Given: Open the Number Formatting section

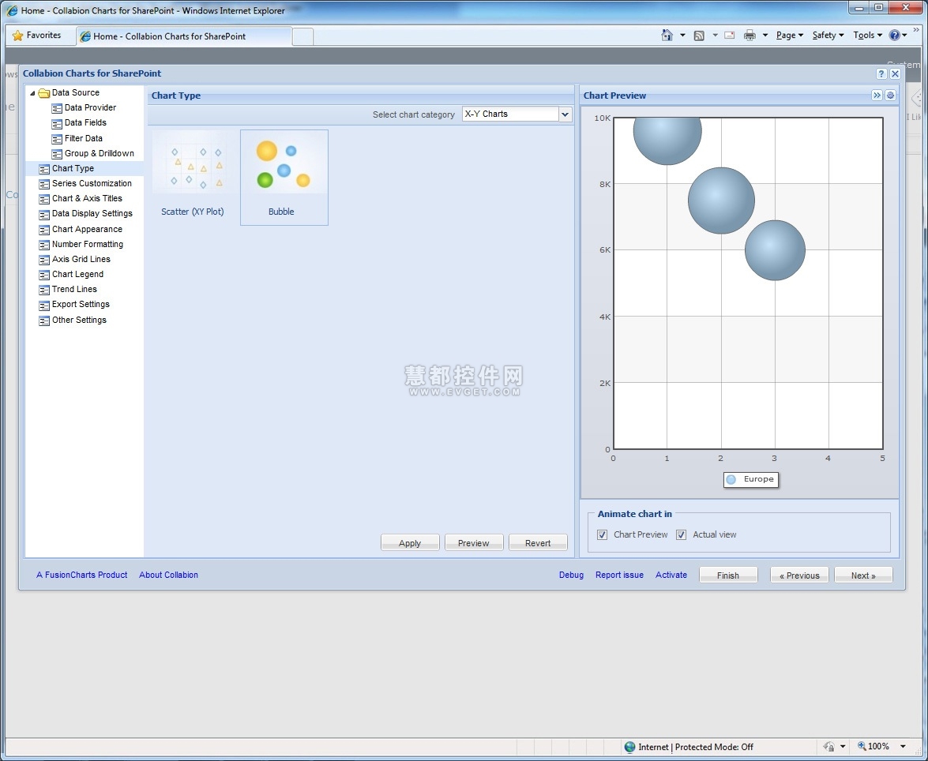Looking at the screenshot, I should [88, 244].
